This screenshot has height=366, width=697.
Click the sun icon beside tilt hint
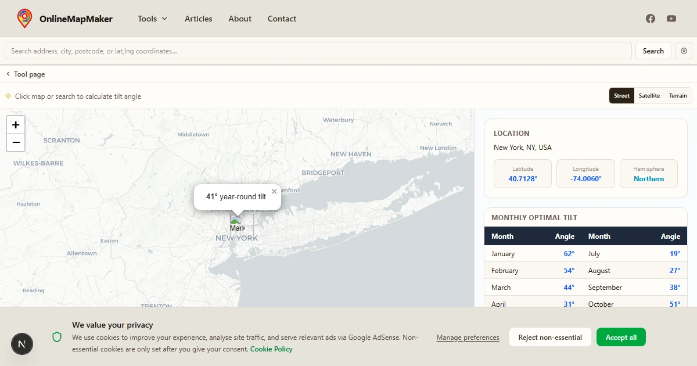(x=8, y=96)
